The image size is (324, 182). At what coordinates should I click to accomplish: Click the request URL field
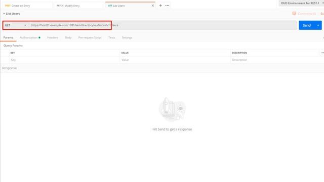163,25
